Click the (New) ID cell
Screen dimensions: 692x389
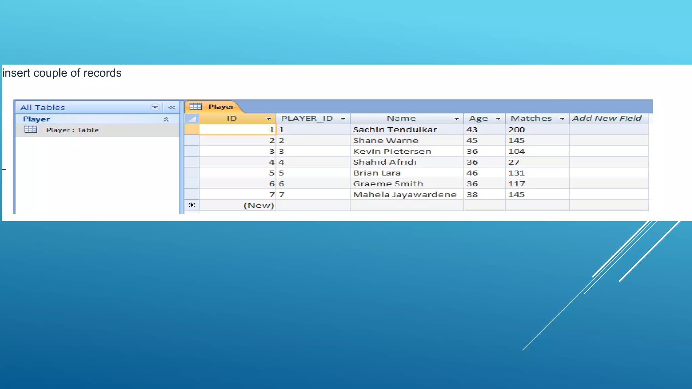258,205
